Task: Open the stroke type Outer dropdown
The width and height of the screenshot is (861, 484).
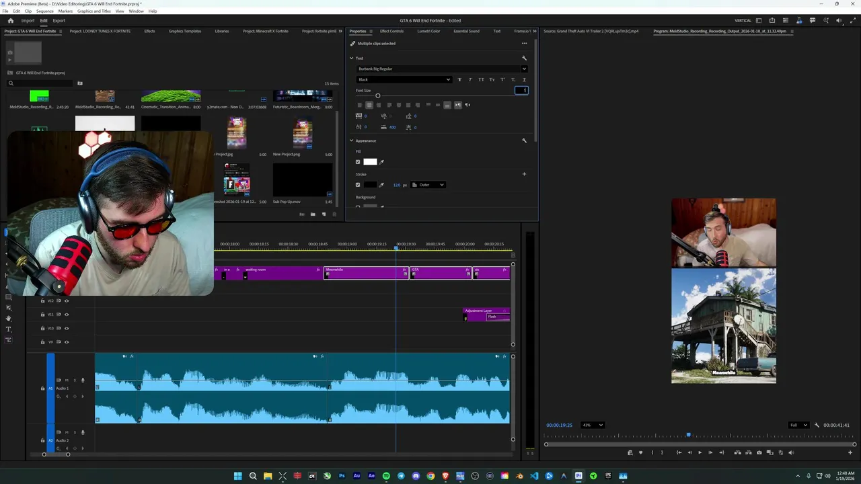Action: coord(428,185)
